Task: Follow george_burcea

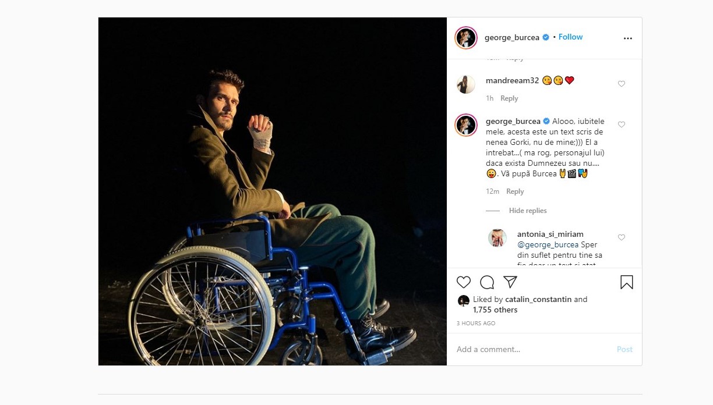Action: click(x=570, y=37)
